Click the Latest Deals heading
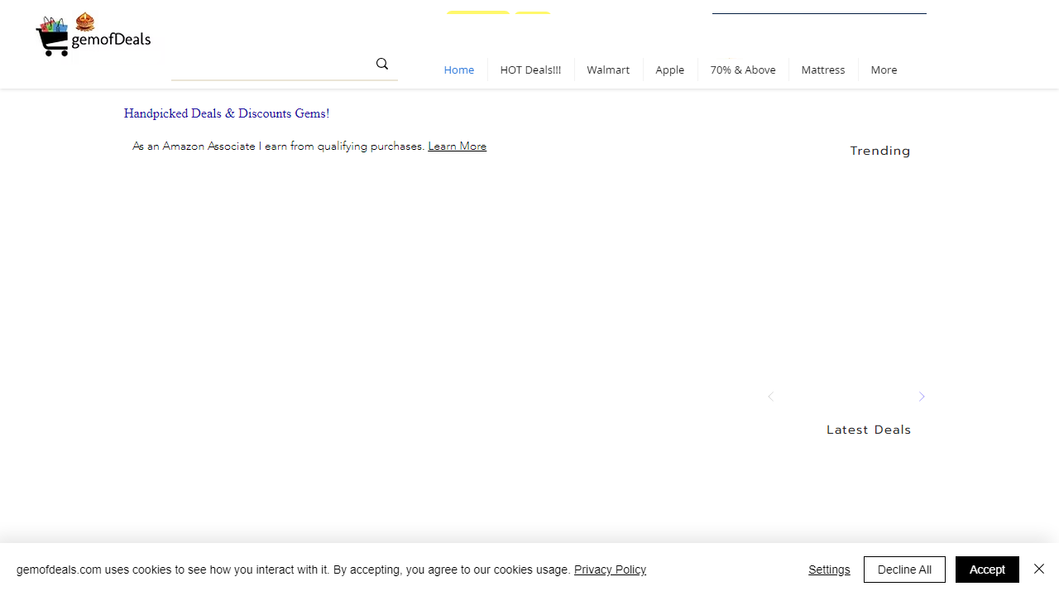 [x=868, y=430]
